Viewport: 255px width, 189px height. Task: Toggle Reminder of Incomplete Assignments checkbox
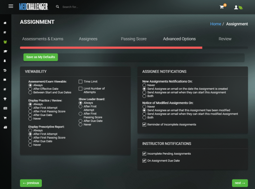[144, 125]
